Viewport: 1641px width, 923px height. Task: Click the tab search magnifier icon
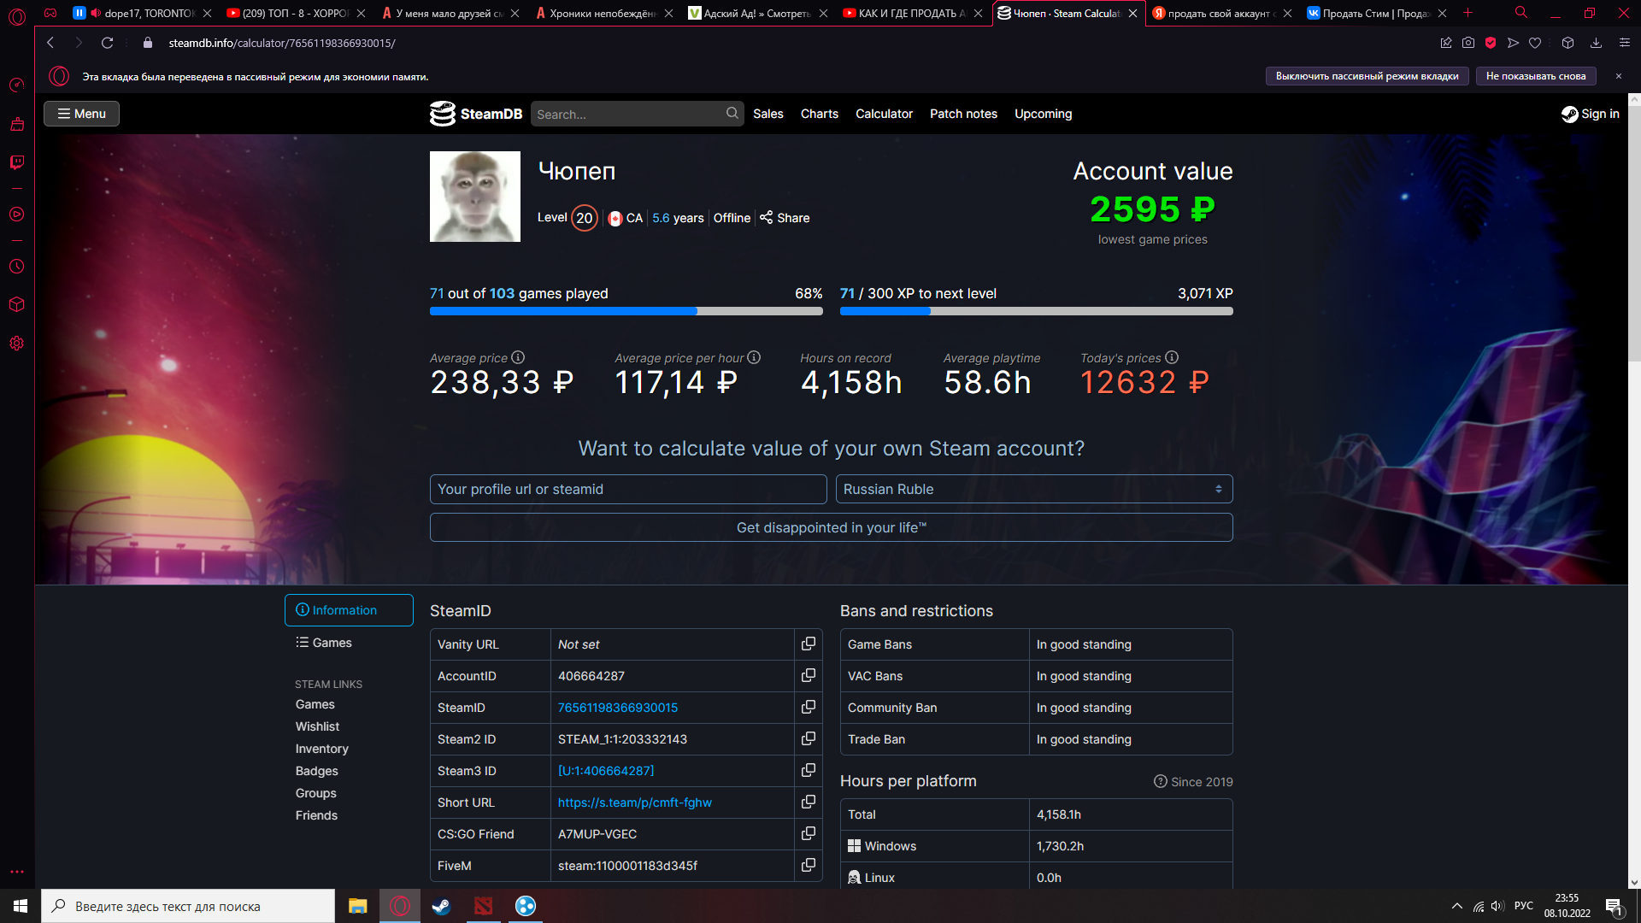click(1521, 13)
